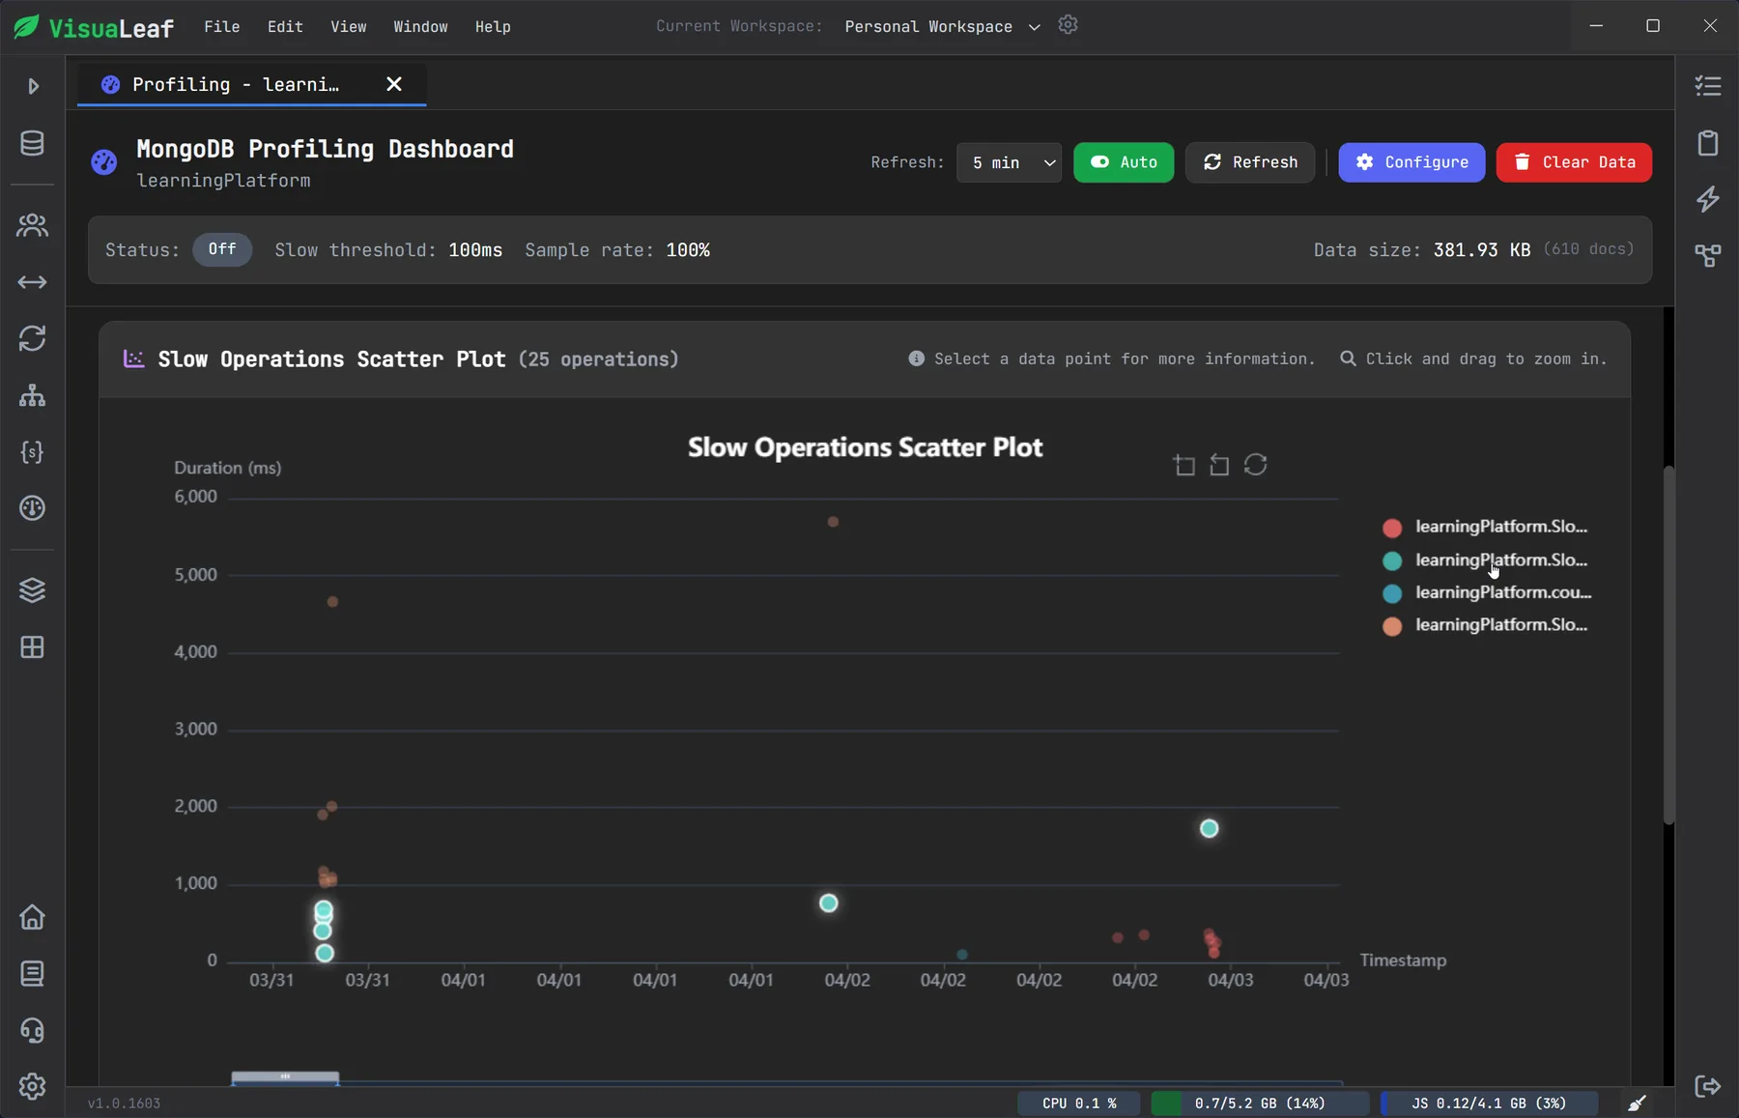Screen dimensions: 1739x1118
Task: Go to the home sidebar icon
Action: point(33,917)
